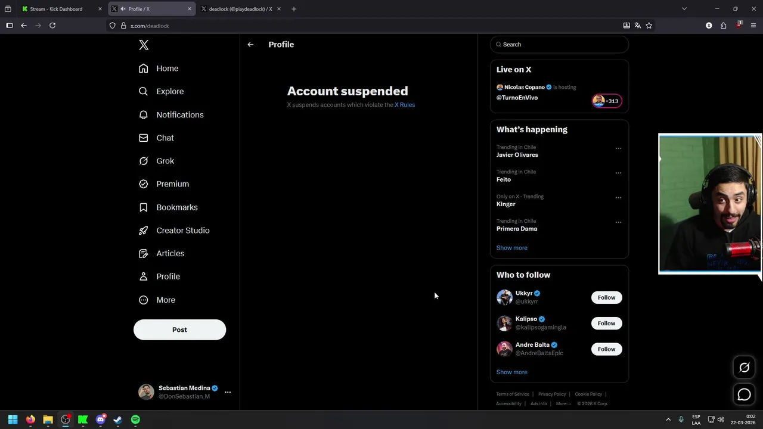
Task: Open options for Javier Olivares trend
Action: click(618, 148)
